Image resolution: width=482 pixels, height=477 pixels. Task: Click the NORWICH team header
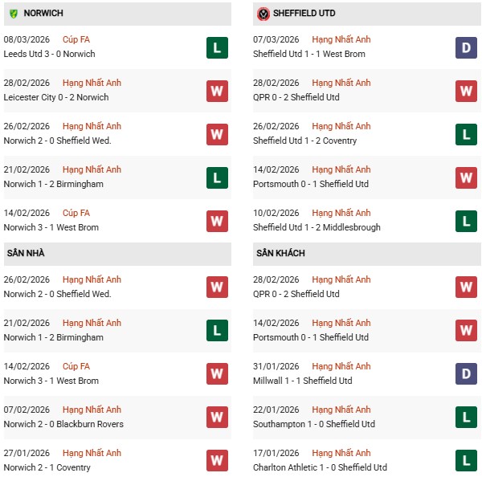click(x=43, y=14)
